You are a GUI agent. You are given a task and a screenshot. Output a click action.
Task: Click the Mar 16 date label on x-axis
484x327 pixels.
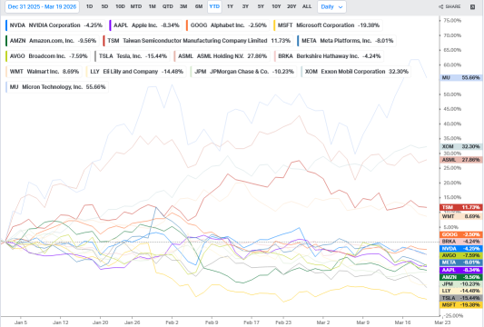(403, 322)
